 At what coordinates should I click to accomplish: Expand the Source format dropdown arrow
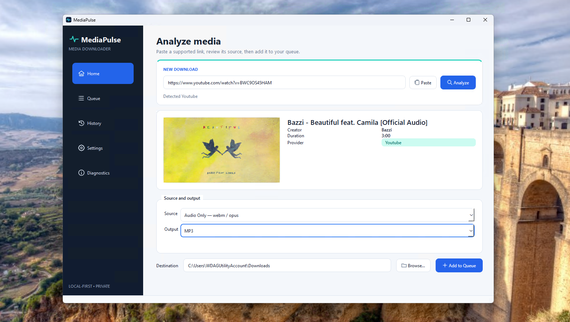pyautogui.click(x=471, y=215)
